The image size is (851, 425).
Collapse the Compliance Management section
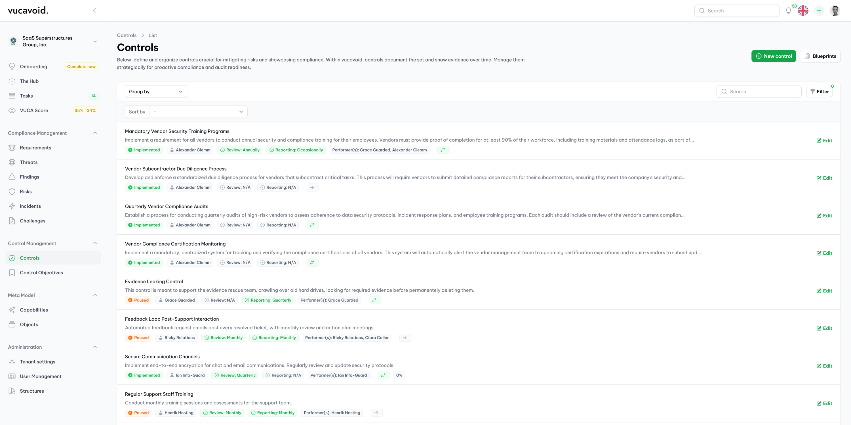pyautogui.click(x=95, y=133)
